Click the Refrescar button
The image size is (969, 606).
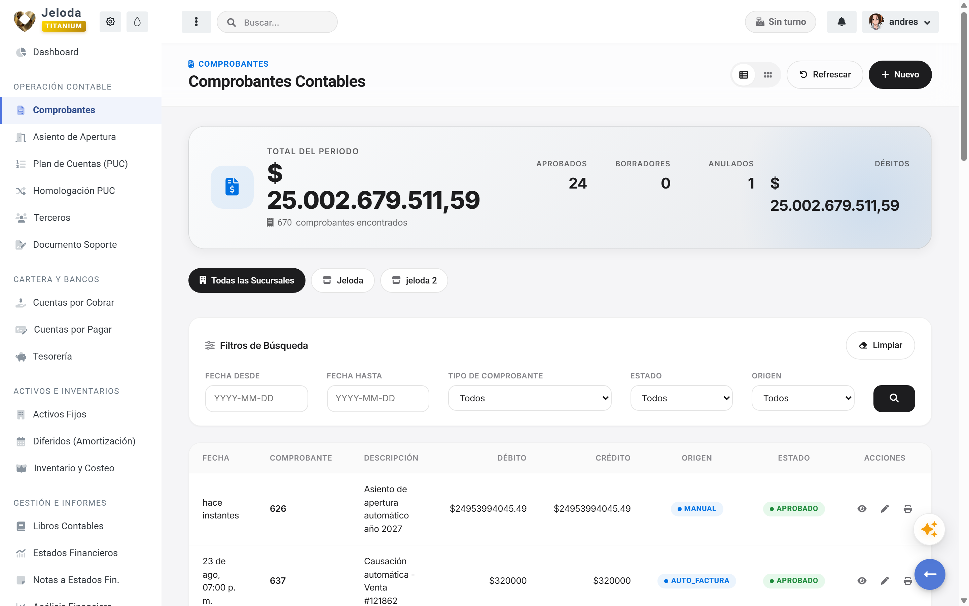tap(824, 74)
